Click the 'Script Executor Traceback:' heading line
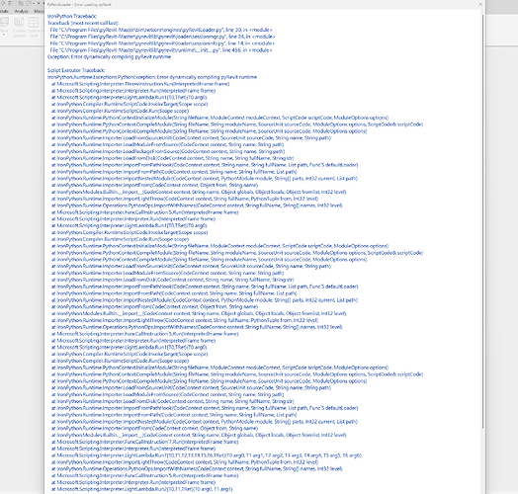 [x=76, y=70]
